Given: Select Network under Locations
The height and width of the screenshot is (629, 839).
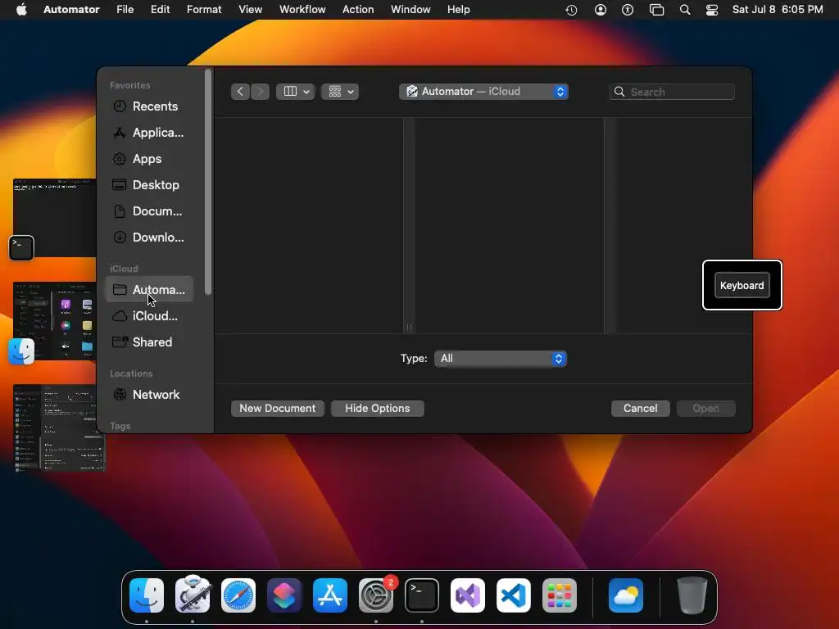Looking at the screenshot, I should point(149,395).
